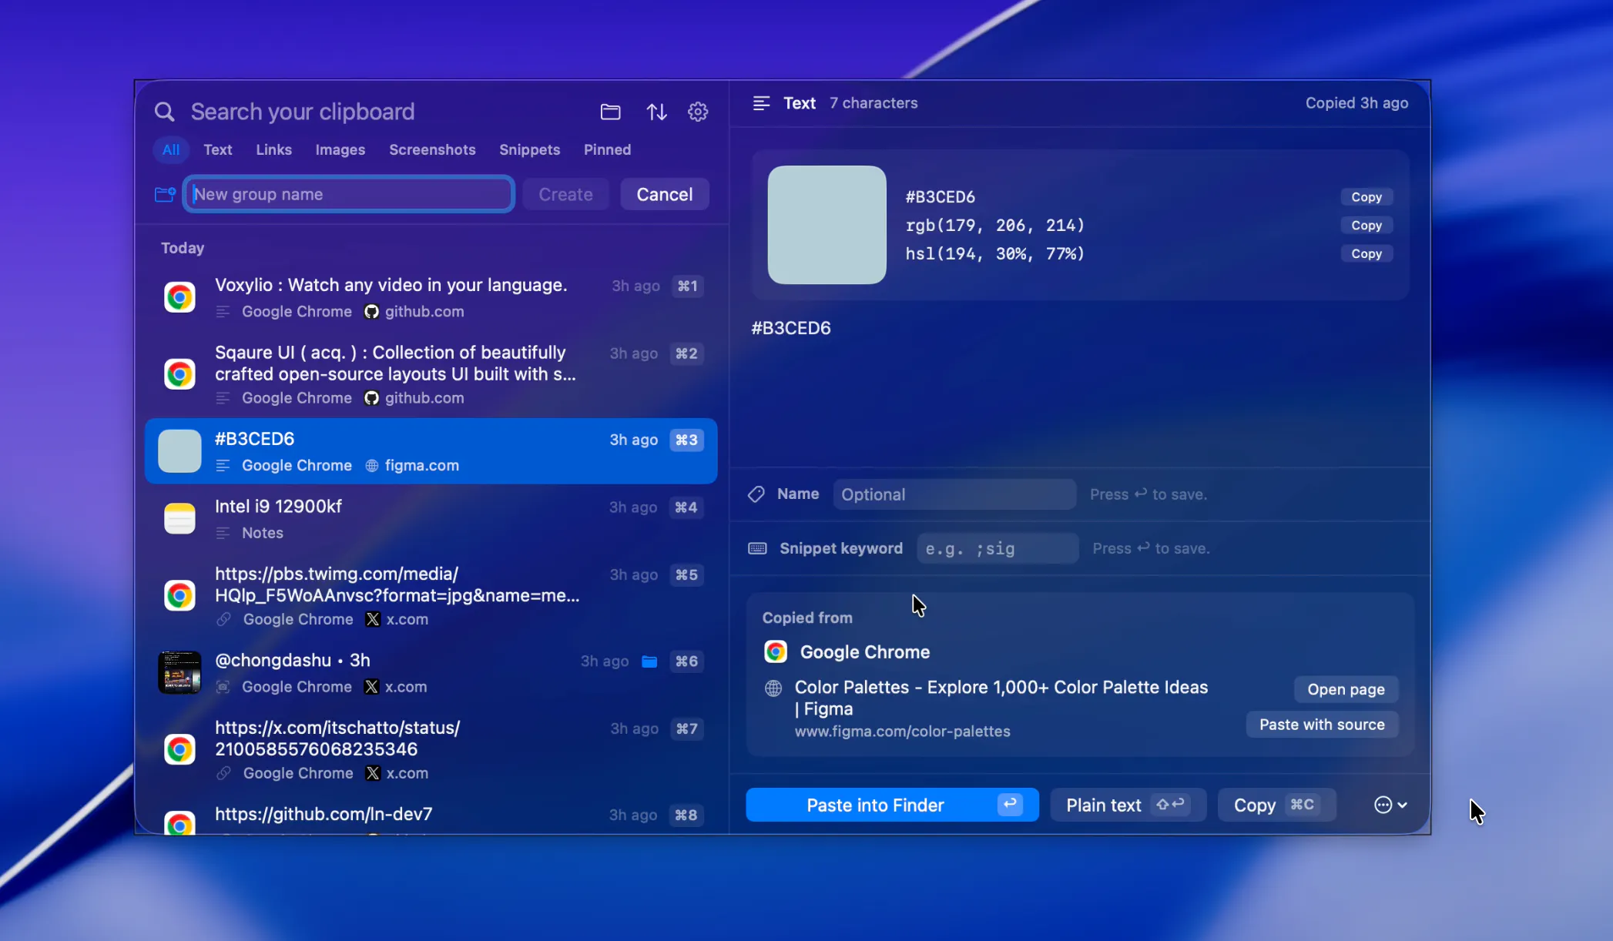The height and width of the screenshot is (941, 1613).
Task: Click the sort arrows icon
Action: (x=656, y=112)
